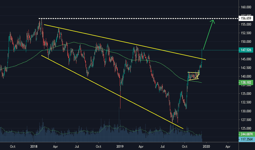Click the 140.000 price axis value
The height and width of the screenshot is (150, 255).
246,76
